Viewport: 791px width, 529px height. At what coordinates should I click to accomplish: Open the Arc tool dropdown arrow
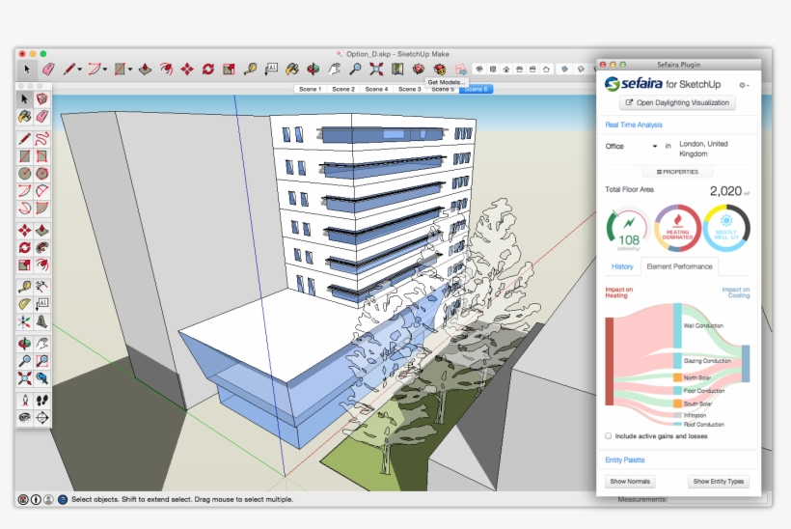tap(105, 70)
